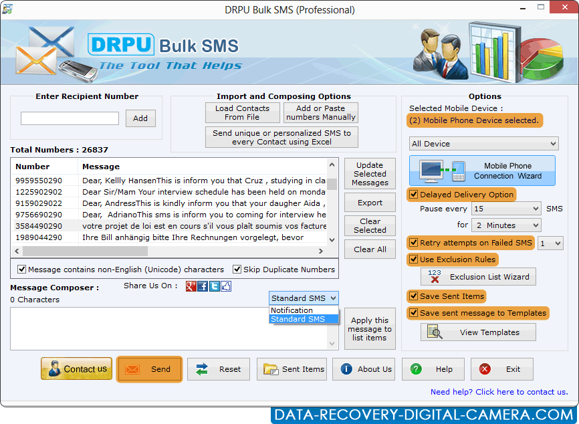
Task: Click message list scroll up arrow
Action: coord(332,165)
